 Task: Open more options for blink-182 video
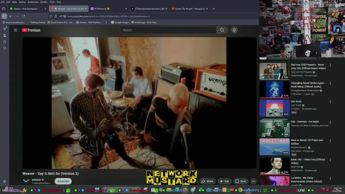coord(330,160)
